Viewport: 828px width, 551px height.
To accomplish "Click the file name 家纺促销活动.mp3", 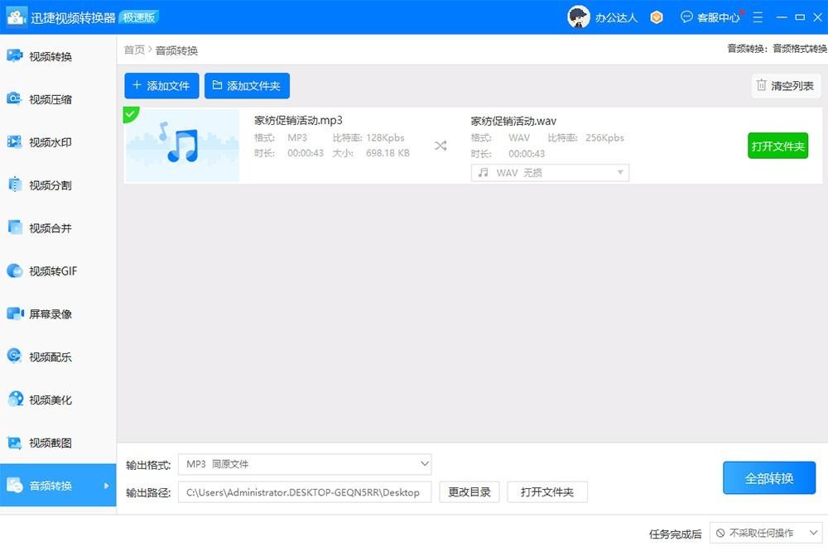I will (x=298, y=120).
